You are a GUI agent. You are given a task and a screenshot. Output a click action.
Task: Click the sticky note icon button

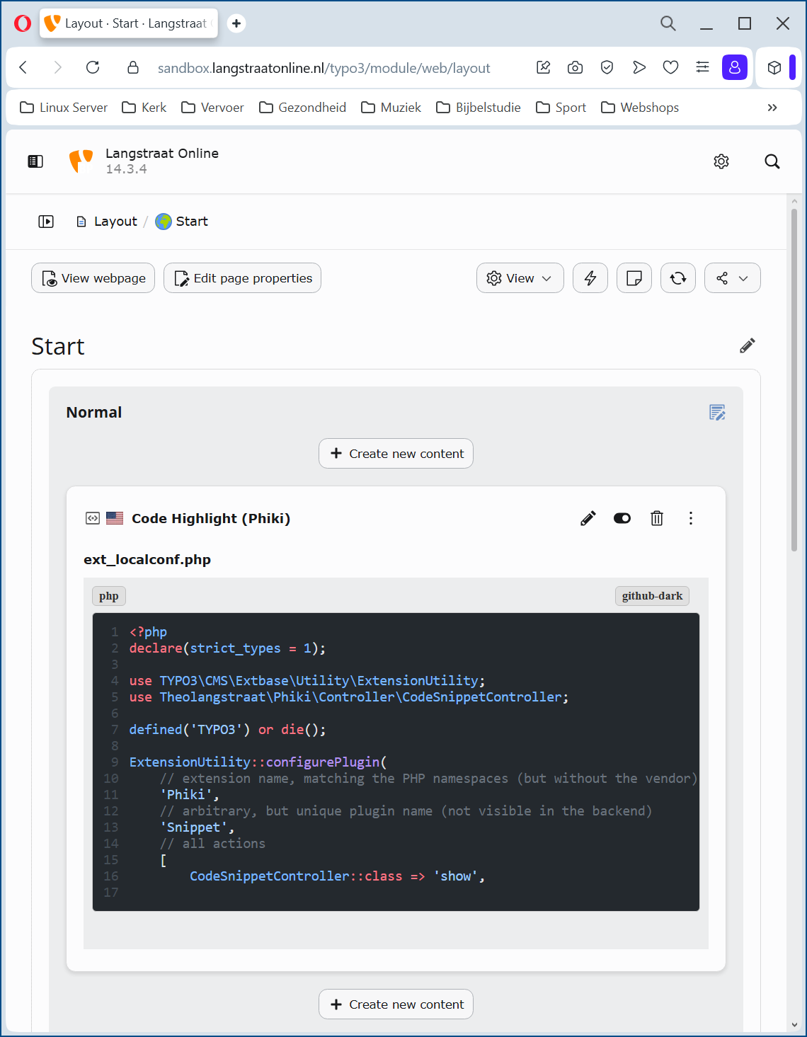[x=634, y=278]
